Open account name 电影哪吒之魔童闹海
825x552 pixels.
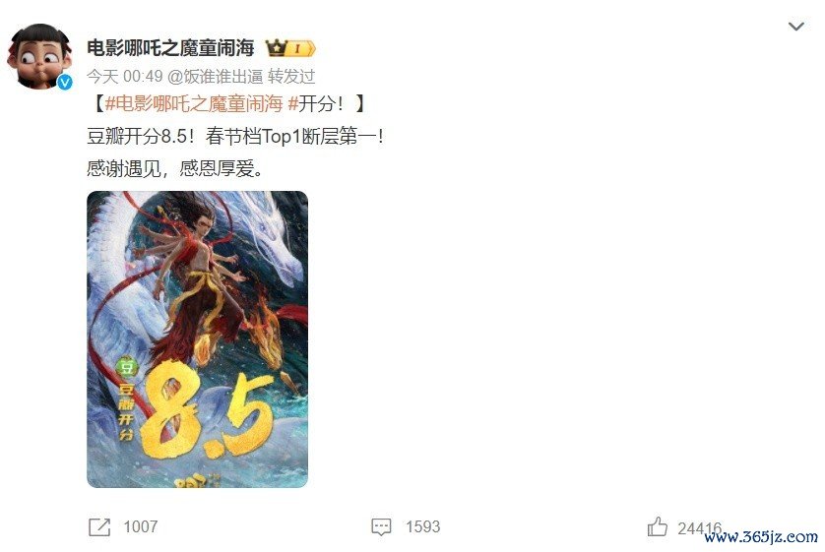170,48
